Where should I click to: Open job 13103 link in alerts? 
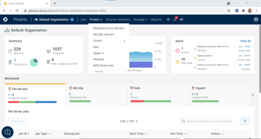[x=247, y=47]
